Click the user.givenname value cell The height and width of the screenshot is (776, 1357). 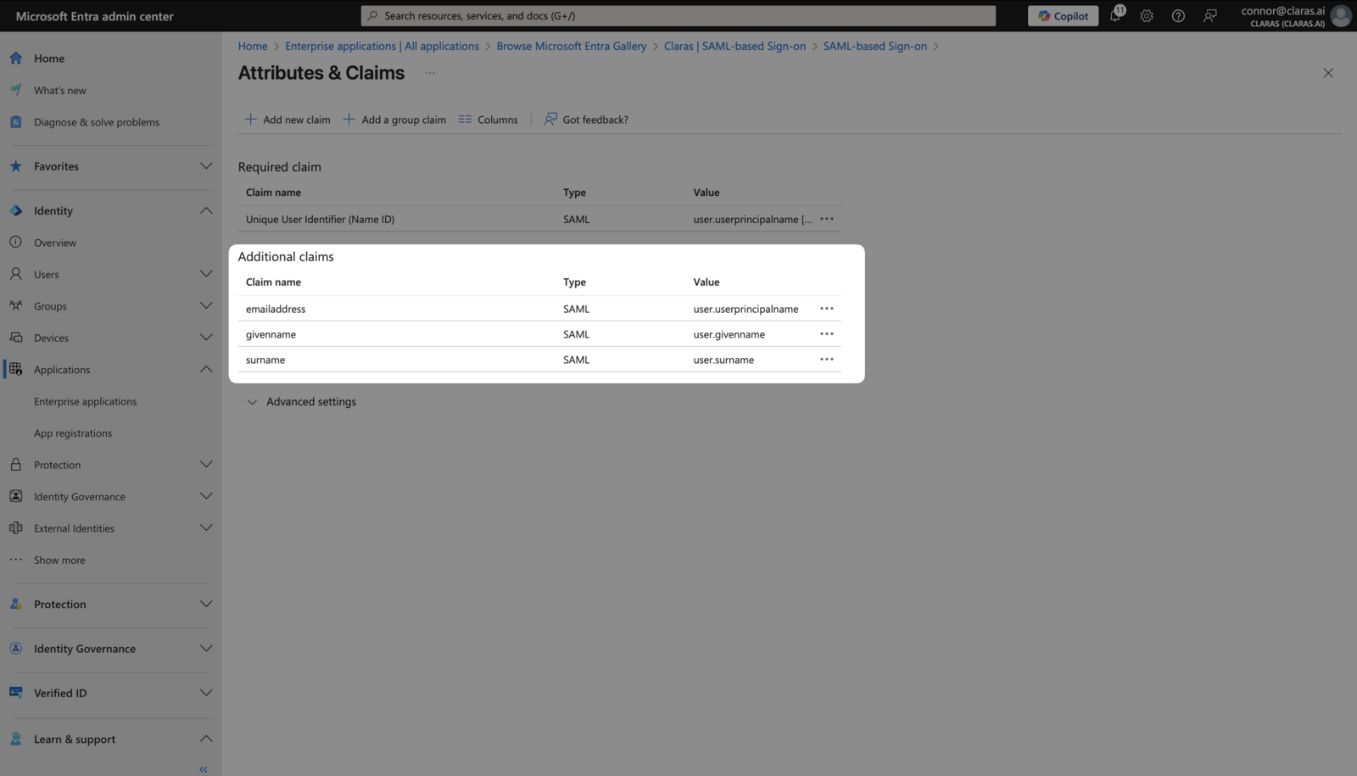point(729,334)
